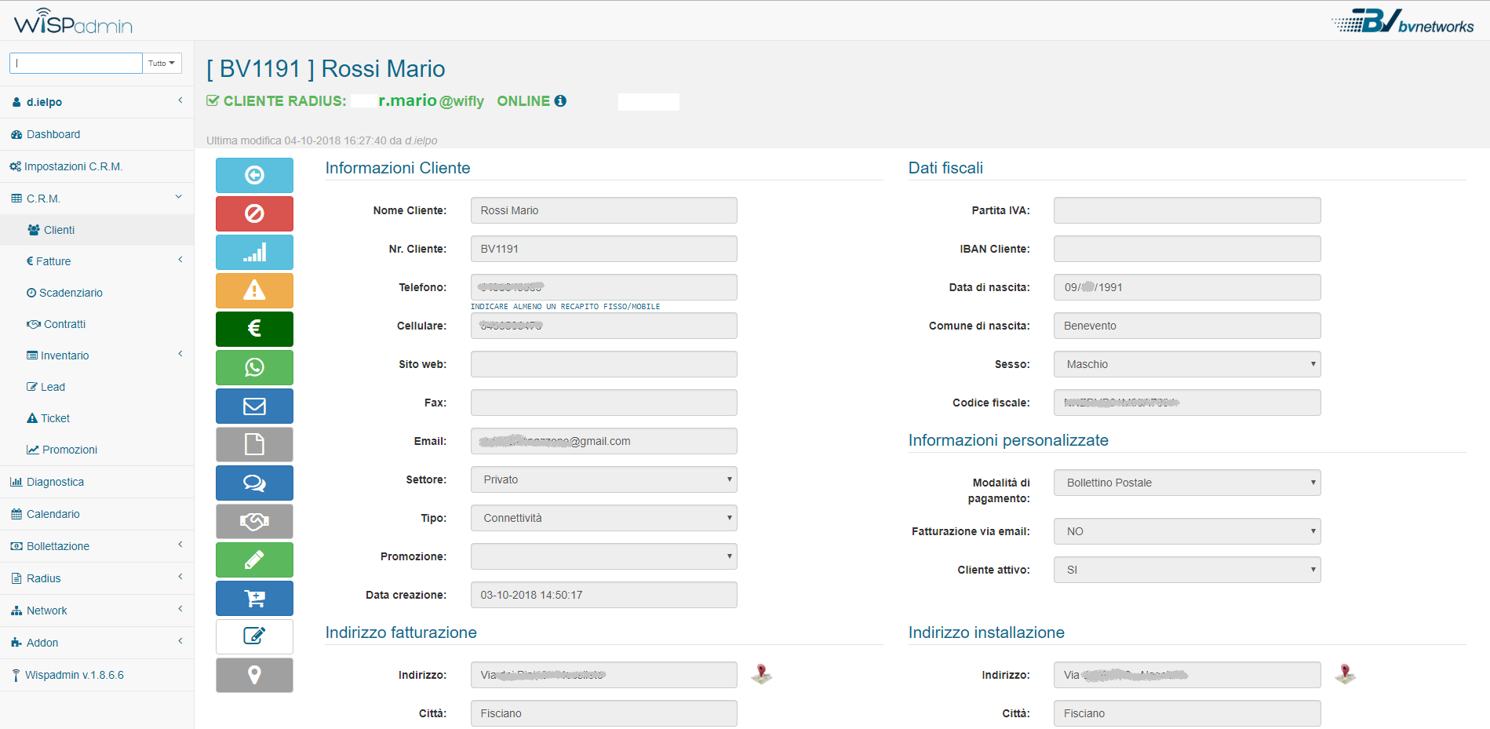Click map marker beside installation Indirizzo
This screenshot has height=729, width=1490.
pyautogui.click(x=1345, y=674)
